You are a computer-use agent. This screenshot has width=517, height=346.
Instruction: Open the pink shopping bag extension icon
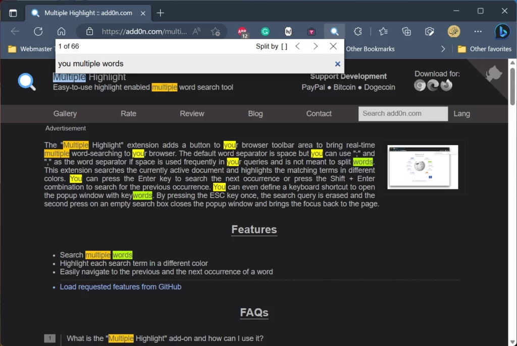[x=311, y=32]
